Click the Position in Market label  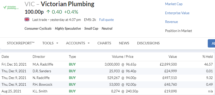(178, 31)
